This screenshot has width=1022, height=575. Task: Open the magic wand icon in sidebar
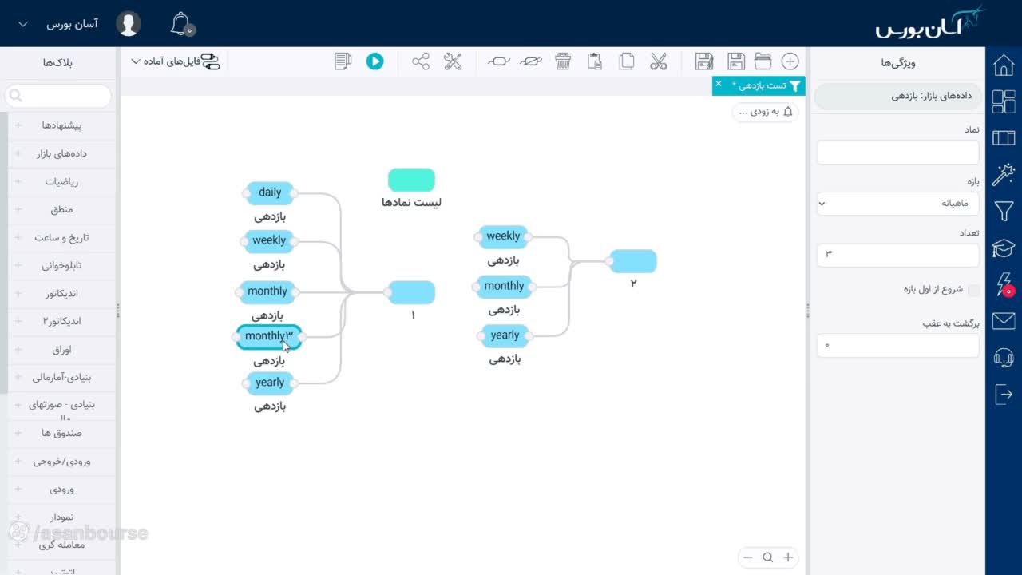[1004, 174]
